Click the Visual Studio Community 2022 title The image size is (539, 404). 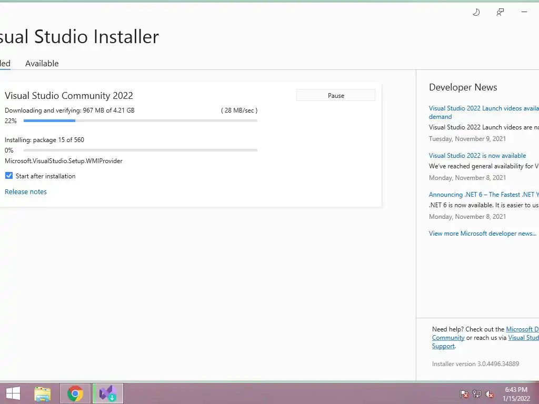pos(69,96)
